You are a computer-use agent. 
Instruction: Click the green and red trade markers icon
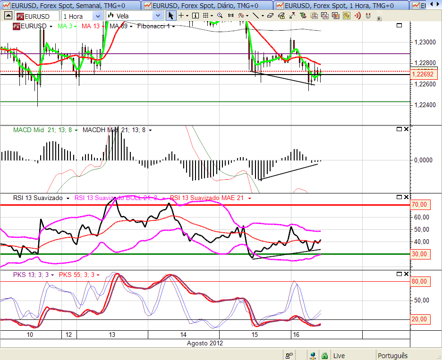click(x=303, y=16)
